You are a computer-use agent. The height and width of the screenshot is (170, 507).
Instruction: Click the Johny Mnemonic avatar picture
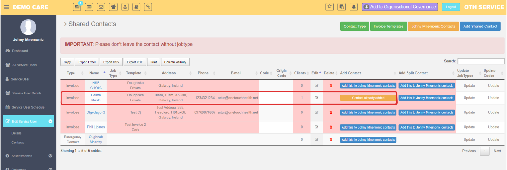click(28, 27)
